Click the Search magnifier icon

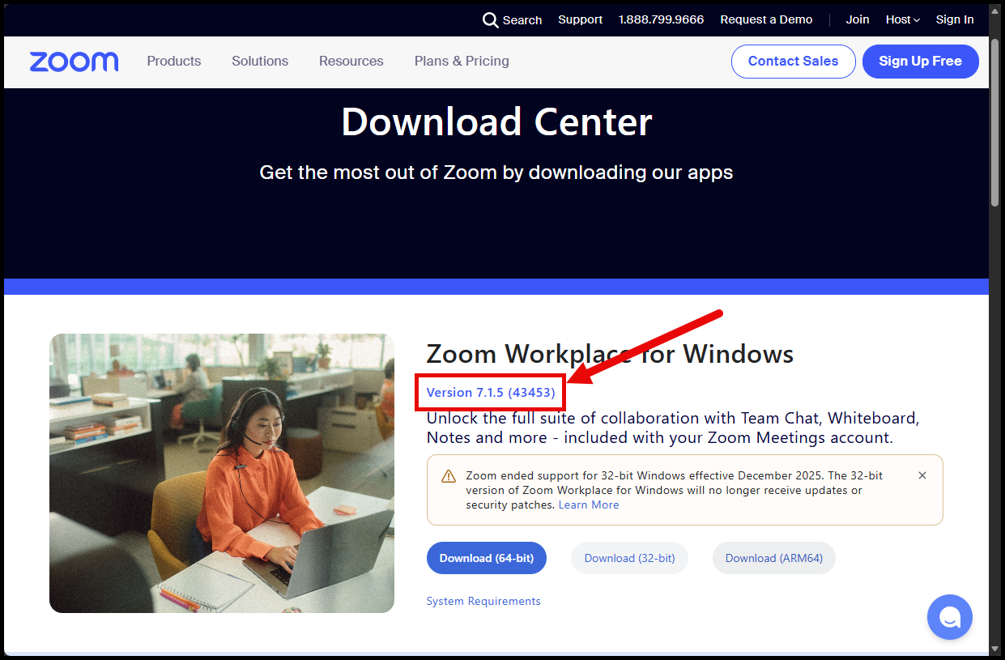coord(490,20)
